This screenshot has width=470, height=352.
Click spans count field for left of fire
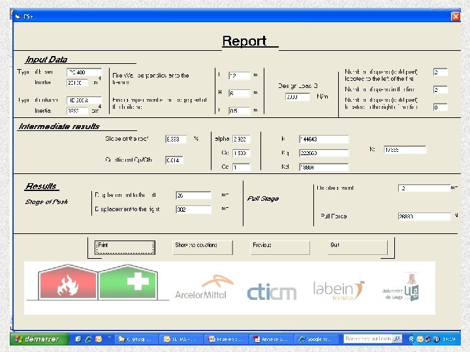click(441, 72)
